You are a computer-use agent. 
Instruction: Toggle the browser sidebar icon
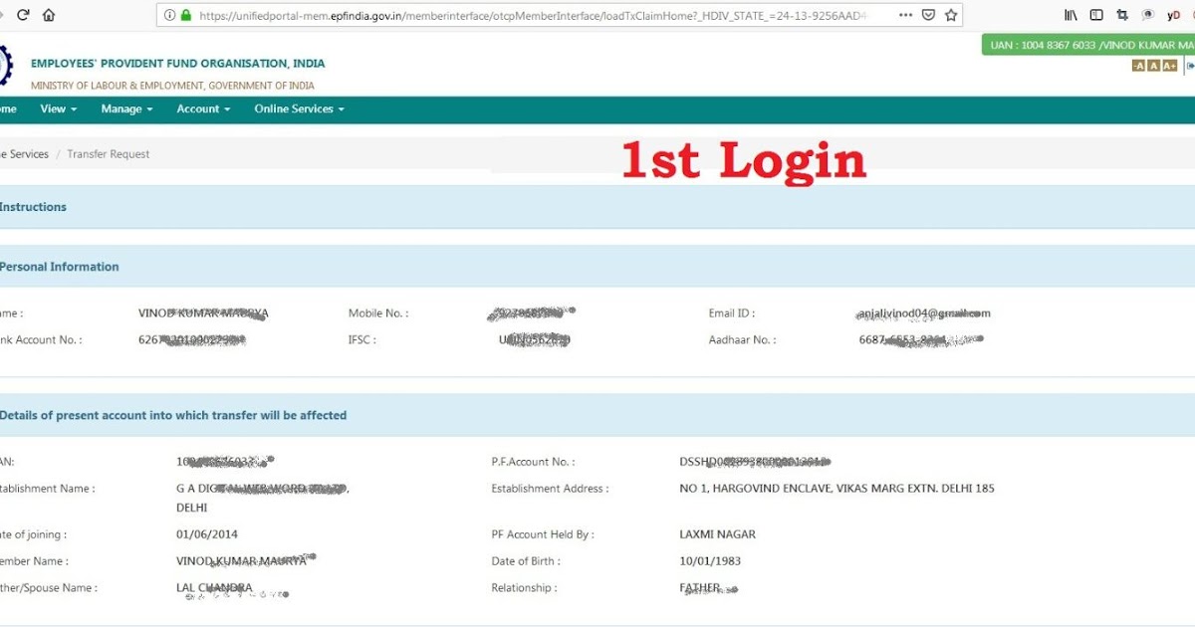(x=1095, y=15)
